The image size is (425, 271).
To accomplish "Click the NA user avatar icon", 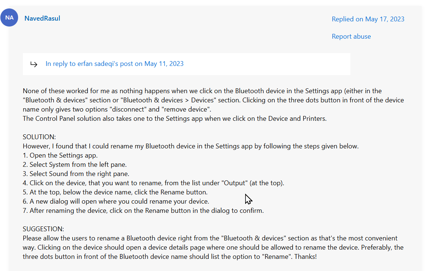I will [9, 18].
